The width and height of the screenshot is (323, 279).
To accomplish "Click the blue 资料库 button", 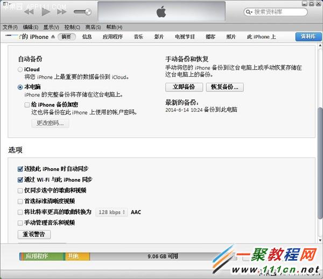I will [x=308, y=37].
